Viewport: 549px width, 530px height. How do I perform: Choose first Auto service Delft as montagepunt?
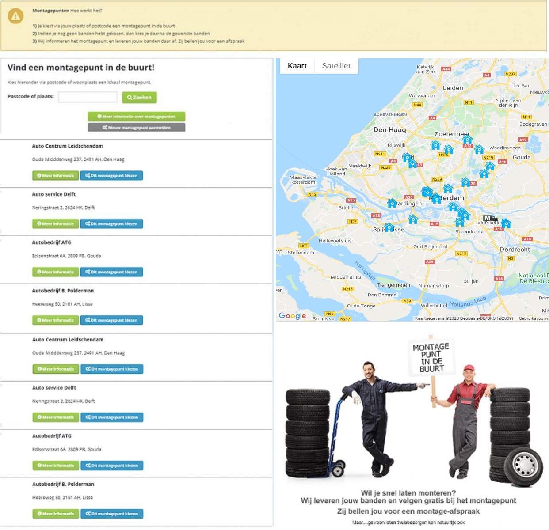pyautogui.click(x=111, y=224)
